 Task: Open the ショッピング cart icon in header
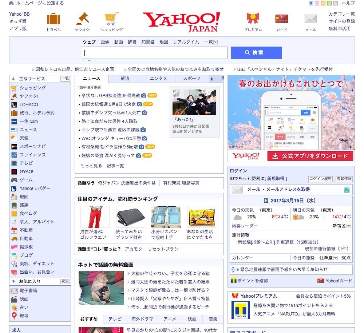112,19
